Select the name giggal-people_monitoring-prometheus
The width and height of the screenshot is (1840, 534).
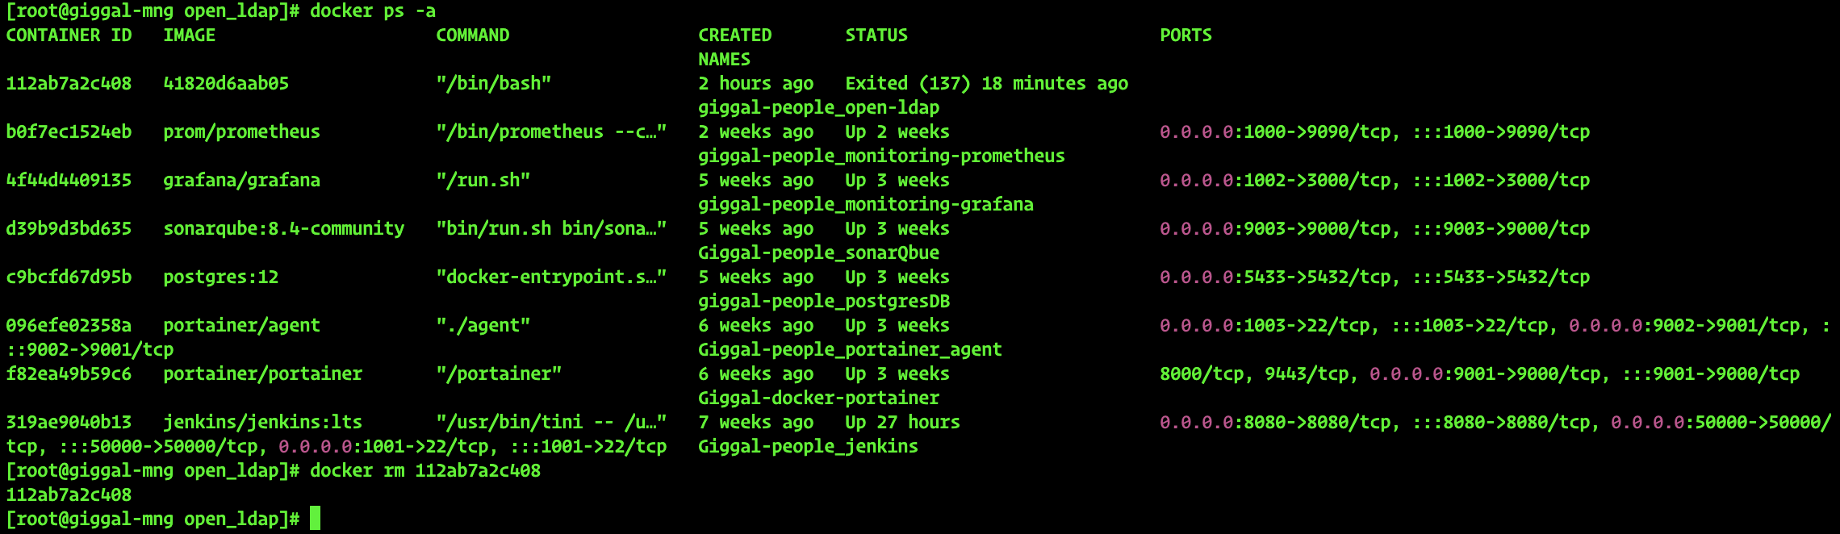(881, 156)
